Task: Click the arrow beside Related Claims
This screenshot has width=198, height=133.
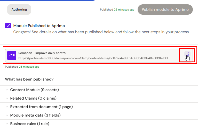Action: (x=7, y=98)
